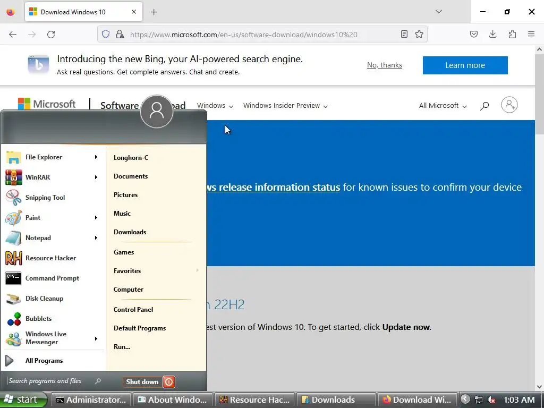The height and width of the screenshot is (408, 544).
Task: Open a new browser tab
Action: pyautogui.click(x=154, y=12)
